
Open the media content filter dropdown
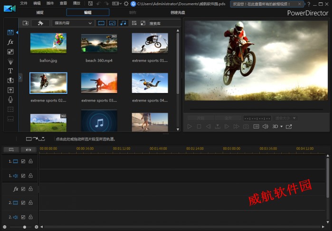click(x=73, y=23)
